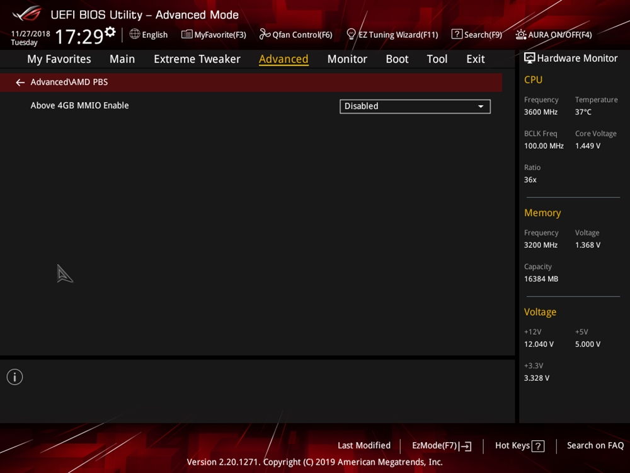Click the EzMode exit arrow icon

[x=465, y=446]
